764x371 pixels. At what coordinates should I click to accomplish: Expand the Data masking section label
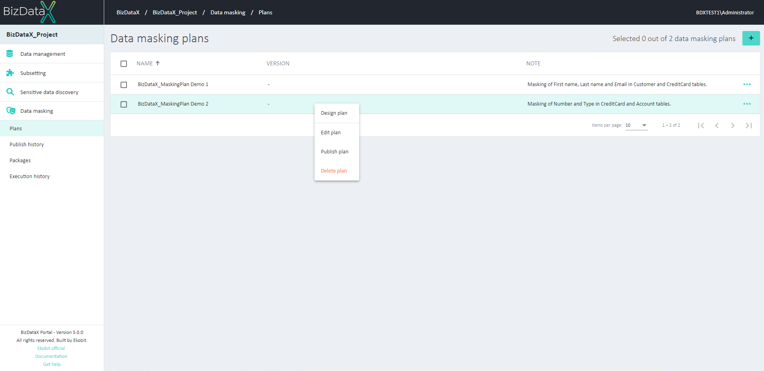point(37,111)
